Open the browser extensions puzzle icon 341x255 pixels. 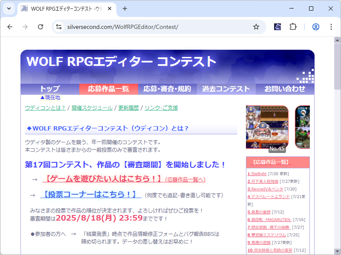point(292,26)
